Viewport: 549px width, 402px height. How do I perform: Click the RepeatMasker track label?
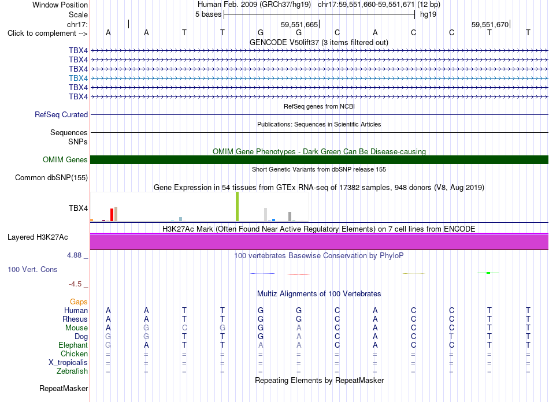coord(64,388)
